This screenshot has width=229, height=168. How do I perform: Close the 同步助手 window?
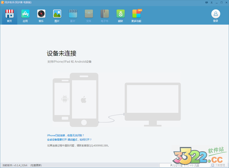pyautogui.click(x=226, y=3)
